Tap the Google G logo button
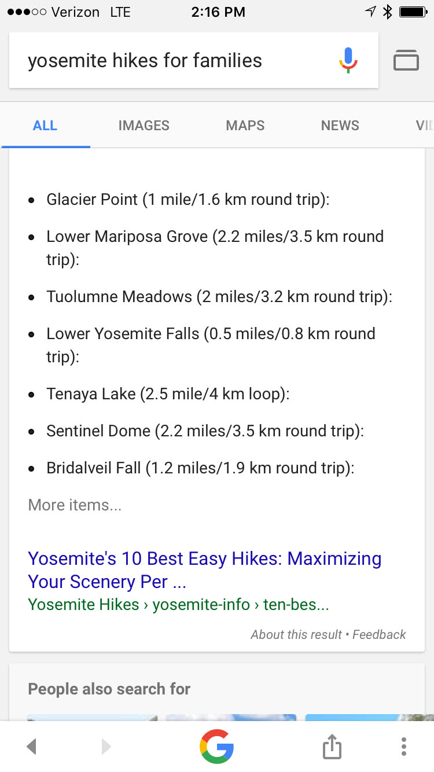 (217, 747)
